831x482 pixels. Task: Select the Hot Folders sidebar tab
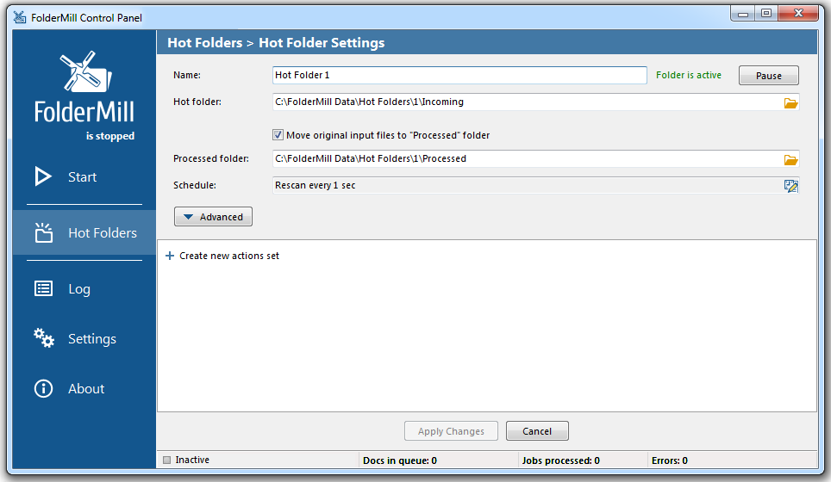84,232
